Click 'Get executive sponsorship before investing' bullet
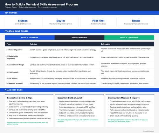The height and width of the screenshot is (133, 159). tap(29, 107)
